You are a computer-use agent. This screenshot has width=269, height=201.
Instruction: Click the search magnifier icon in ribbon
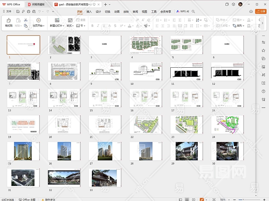pos(193,11)
